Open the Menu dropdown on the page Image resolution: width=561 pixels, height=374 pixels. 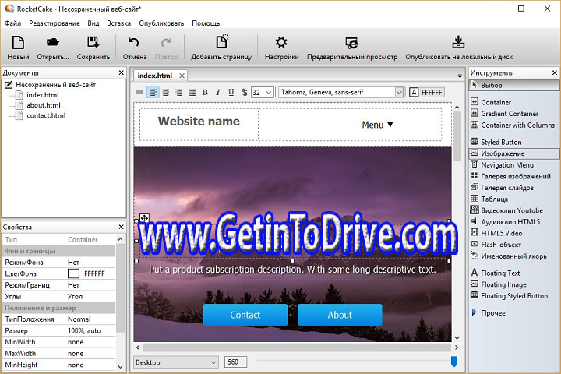(377, 125)
